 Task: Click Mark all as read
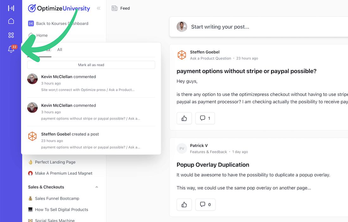click(x=91, y=65)
